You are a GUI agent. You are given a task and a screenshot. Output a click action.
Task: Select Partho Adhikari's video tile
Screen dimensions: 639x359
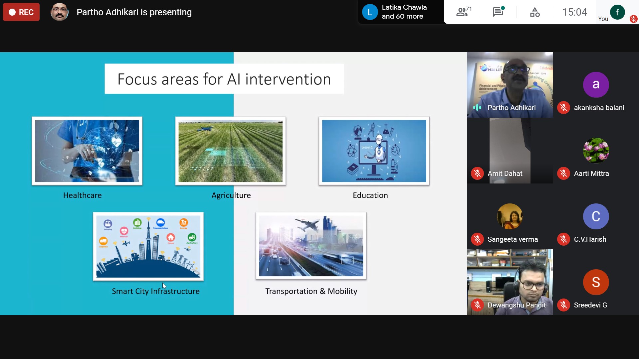(x=510, y=85)
